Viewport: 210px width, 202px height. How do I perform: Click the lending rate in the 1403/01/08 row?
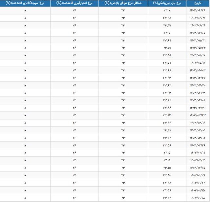74,198
